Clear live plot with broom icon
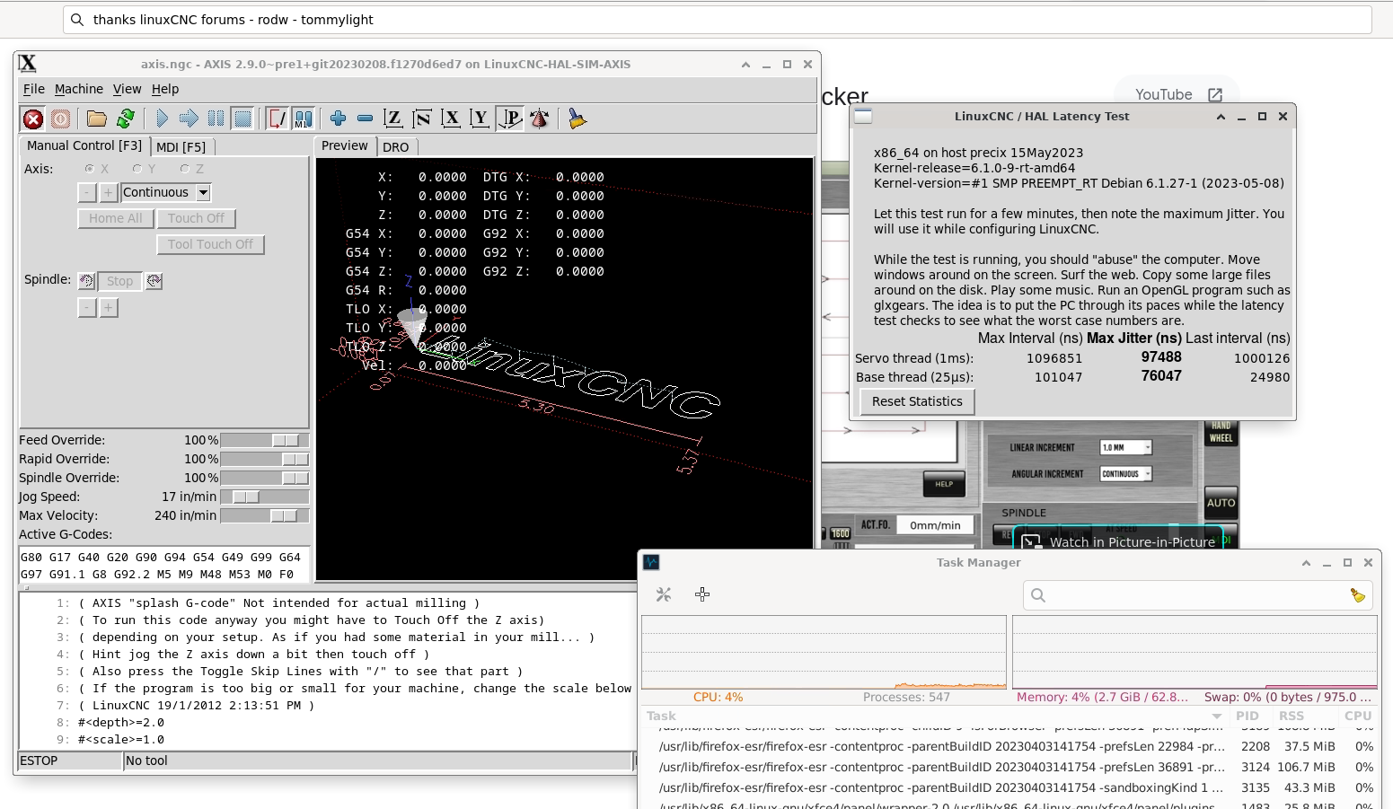The height and width of the screenshot is (809, 1393). pyautogui.click(x=577, y=119)
